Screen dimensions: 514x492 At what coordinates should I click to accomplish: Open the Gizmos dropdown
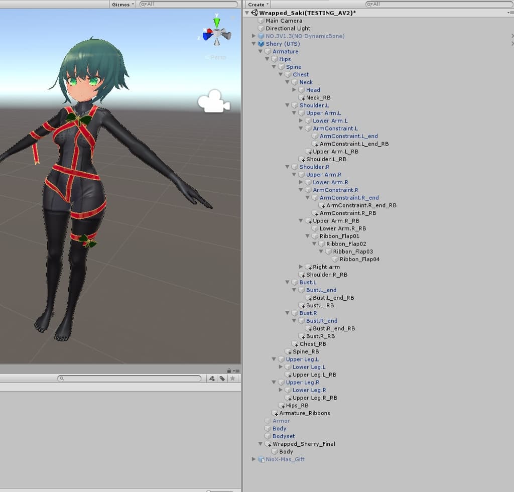(x=123, y=5)
